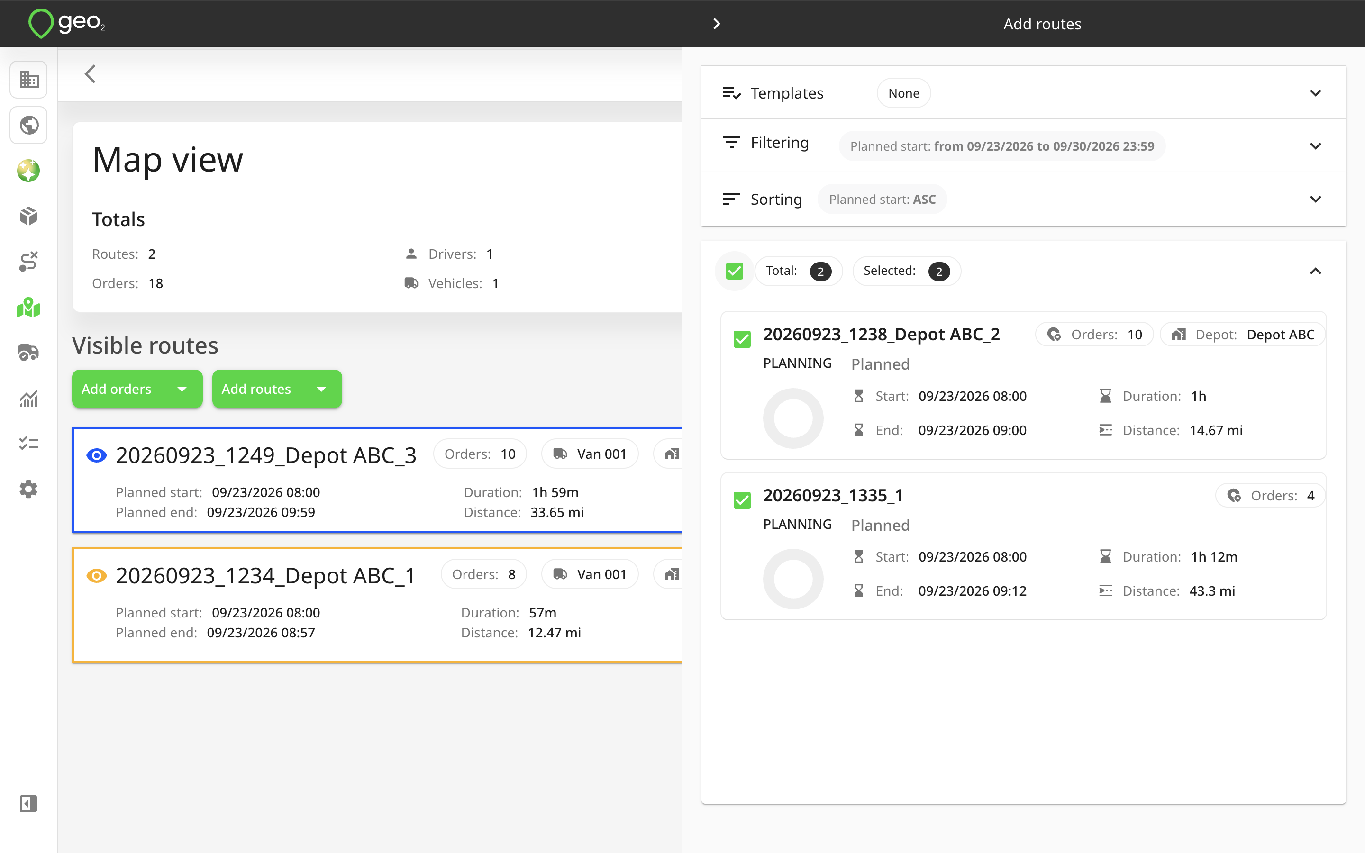Click the Van 001 chip on Depot ABC_1
Screen dimensions: 1365x853
click(590, 574)
